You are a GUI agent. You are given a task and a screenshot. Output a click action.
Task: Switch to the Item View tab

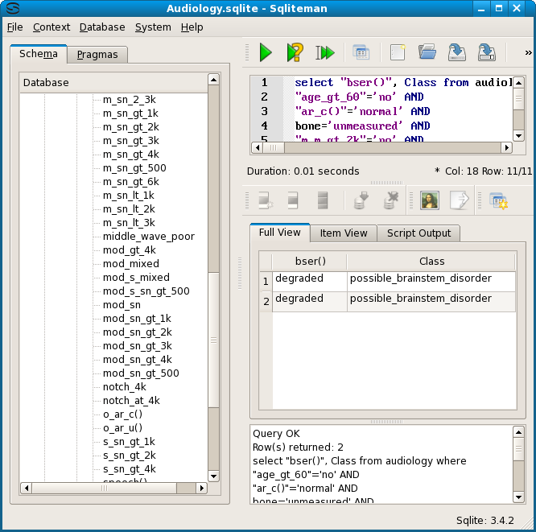click(344, 233)
